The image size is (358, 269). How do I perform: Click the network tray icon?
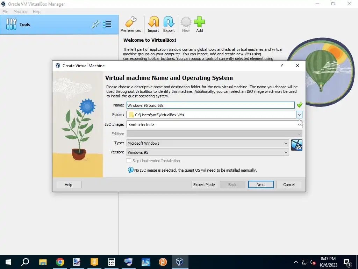pos(305,262)
